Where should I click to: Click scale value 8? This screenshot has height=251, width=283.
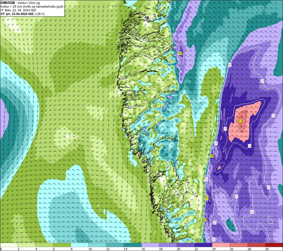tap(72, 249)
